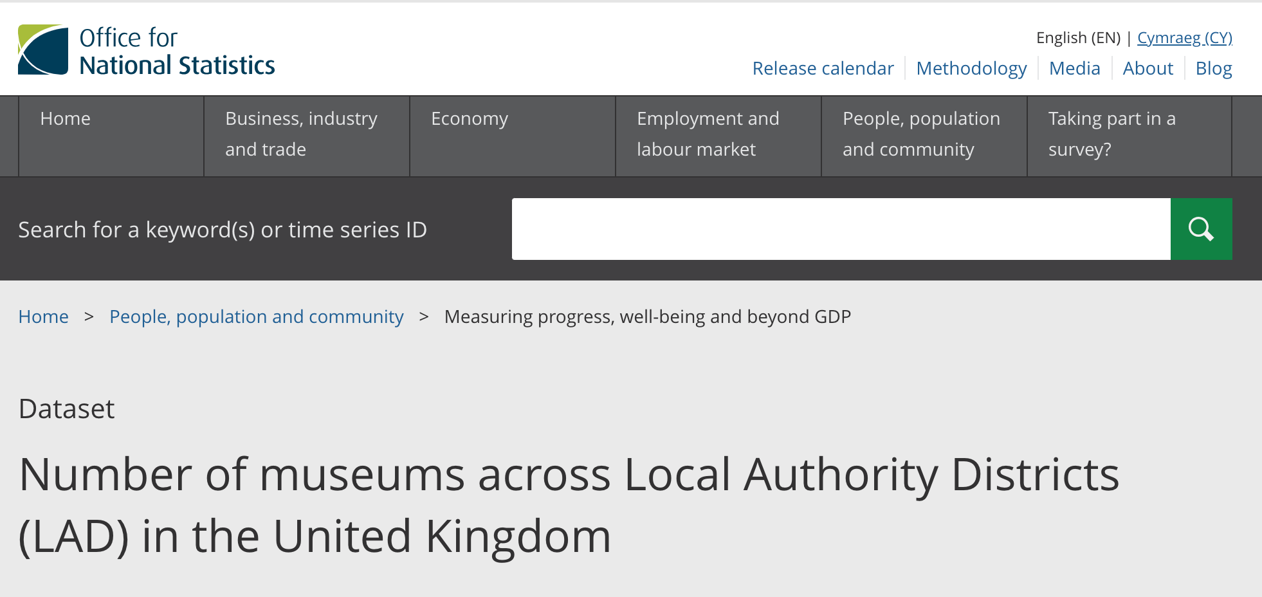Visit the About page link
1262x597 pixels.
[x=1148, y=68]
